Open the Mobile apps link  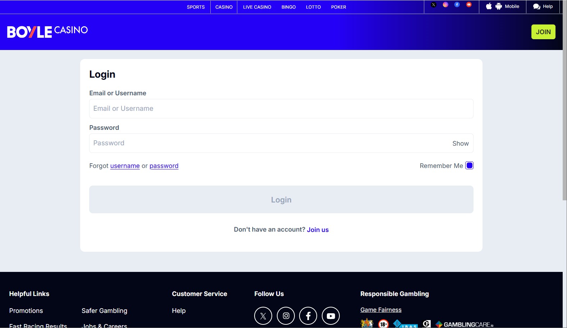[x=503, y=6]
